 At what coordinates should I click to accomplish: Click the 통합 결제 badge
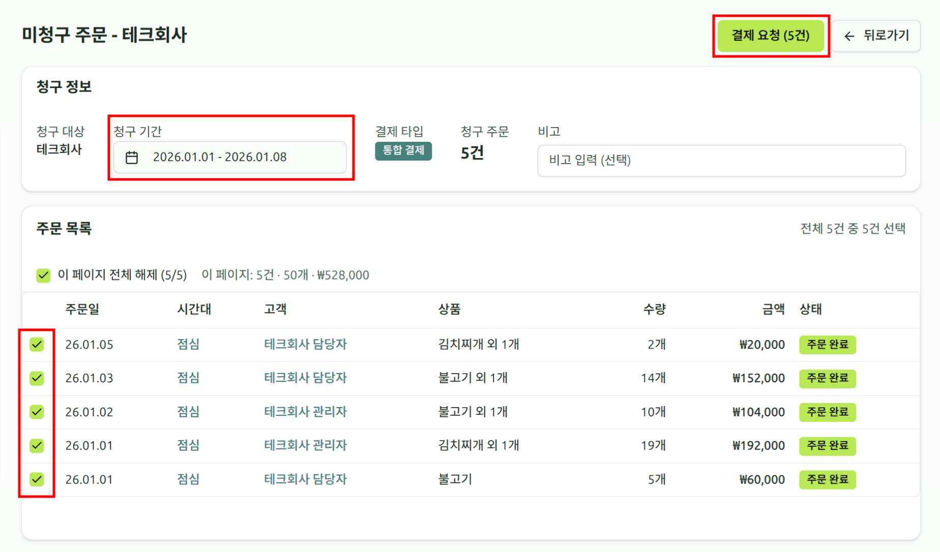tap(403, 151)
